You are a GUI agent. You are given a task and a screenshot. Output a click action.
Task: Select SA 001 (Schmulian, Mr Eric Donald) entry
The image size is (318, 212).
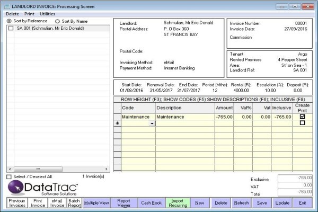point(50,28)
